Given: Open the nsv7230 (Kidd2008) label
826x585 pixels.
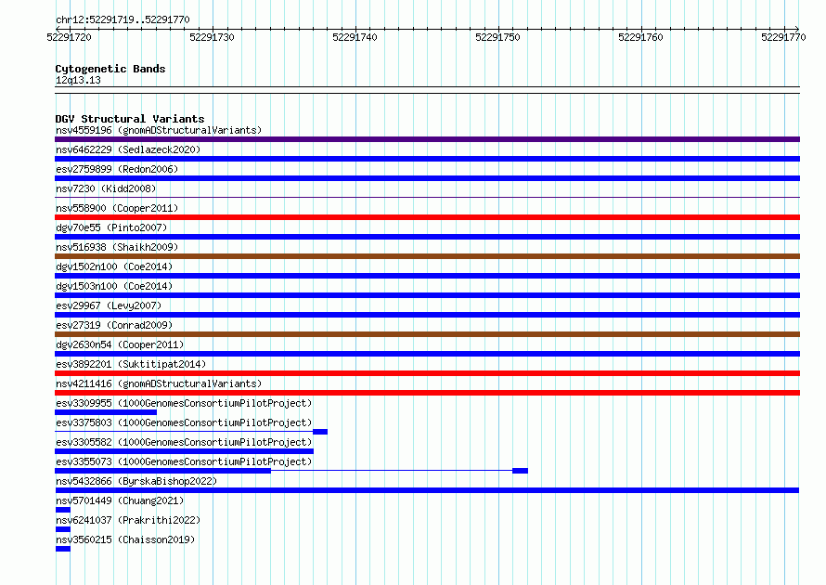Looking at the screenshot, I should pyautogui.click(x=106, y=188).
